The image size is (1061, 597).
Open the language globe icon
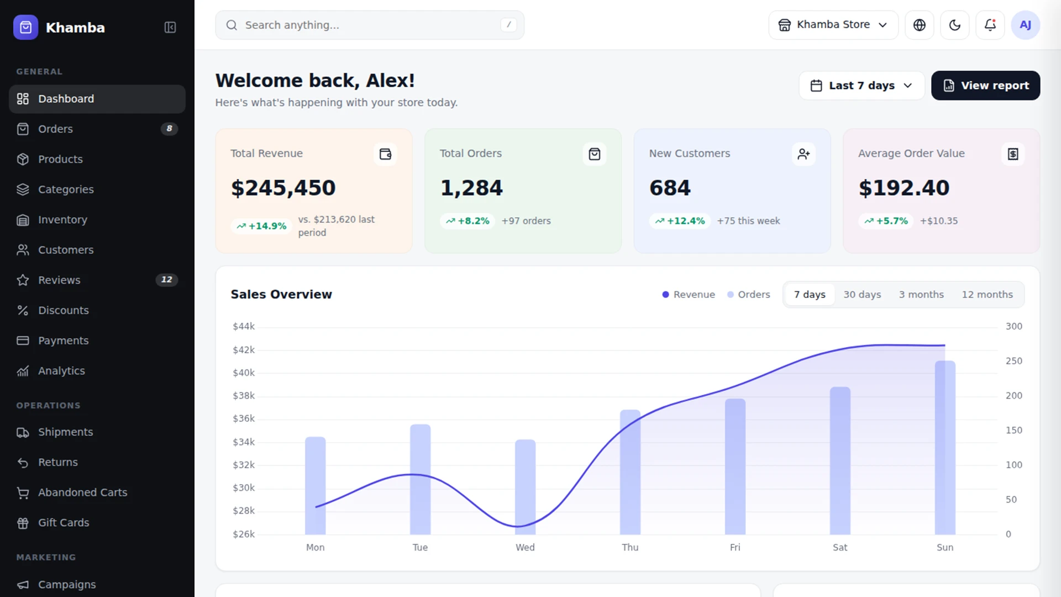920,25
